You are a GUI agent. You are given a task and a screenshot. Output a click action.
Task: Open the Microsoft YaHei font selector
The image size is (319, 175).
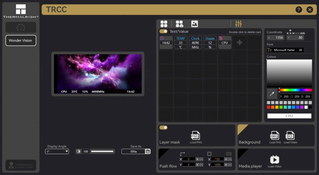pos(282,50)
